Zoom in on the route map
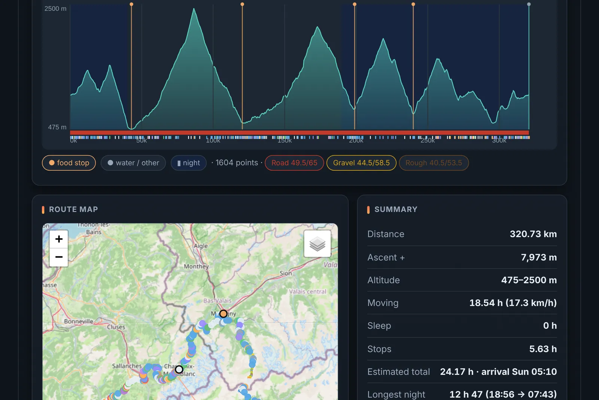The width and height of the screenshot is (599, 400). 59,239
